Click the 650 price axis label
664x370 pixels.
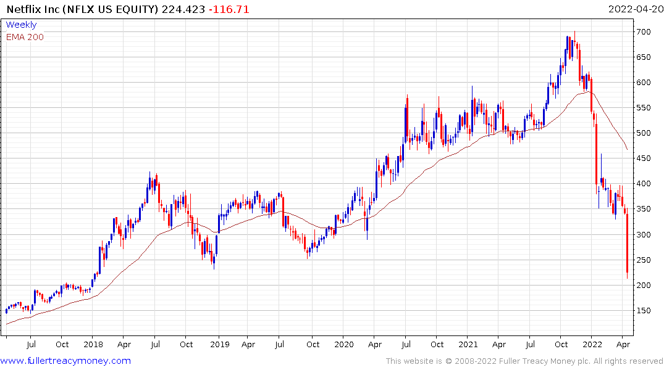pyautogui.click(x=643, y=57)
